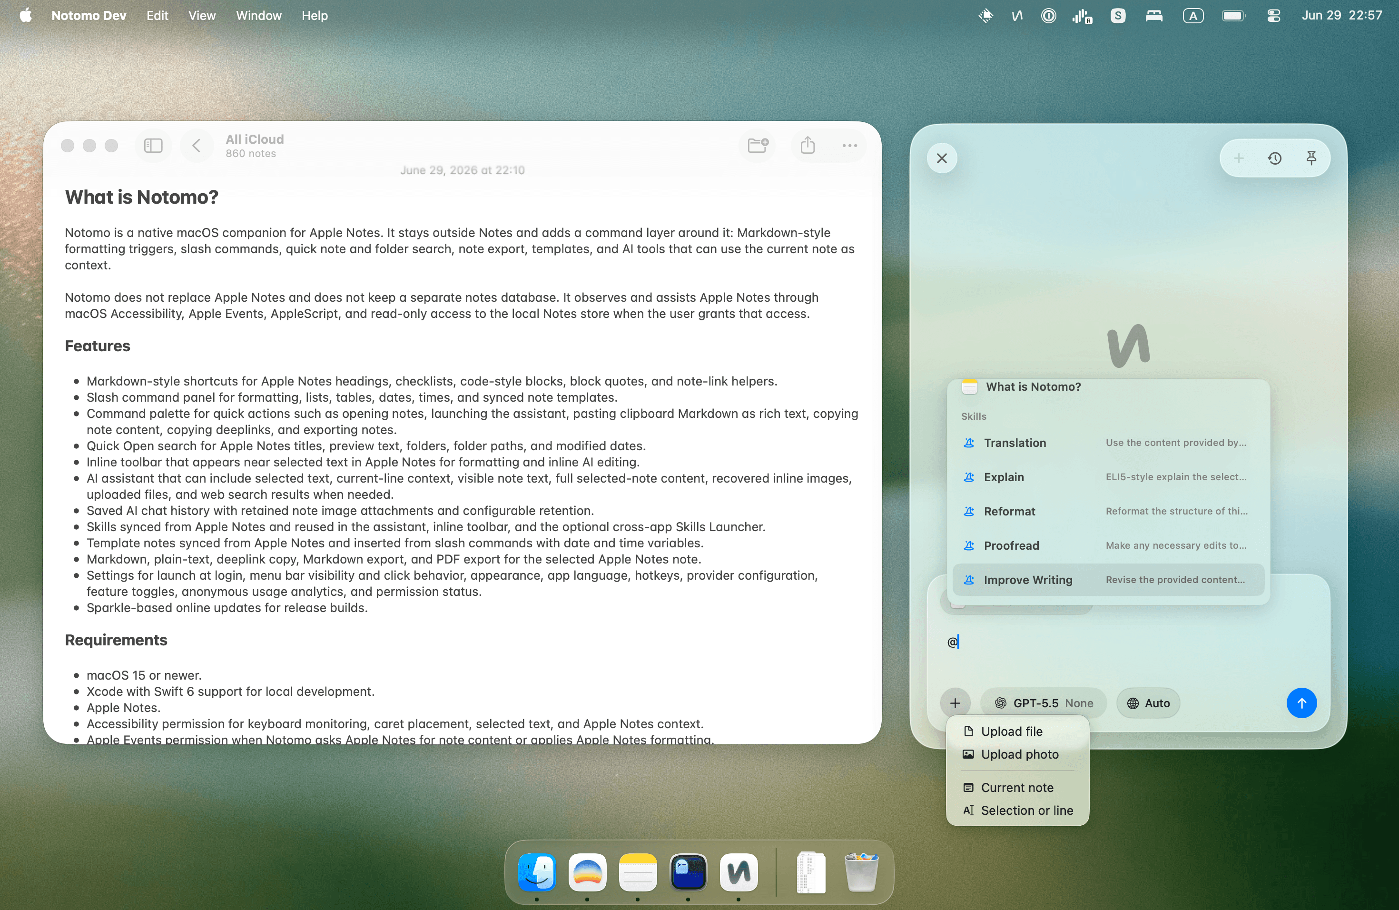
Task: Open Trash from the Dock
Action: click(861, 872)
